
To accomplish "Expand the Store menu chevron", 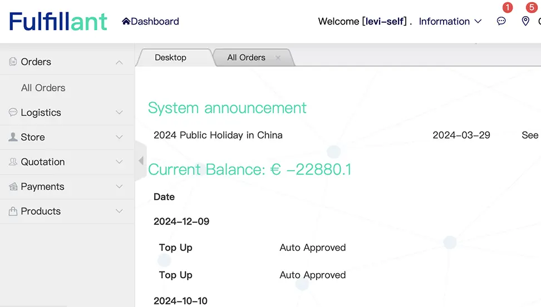I will click(x=119, y=137).
